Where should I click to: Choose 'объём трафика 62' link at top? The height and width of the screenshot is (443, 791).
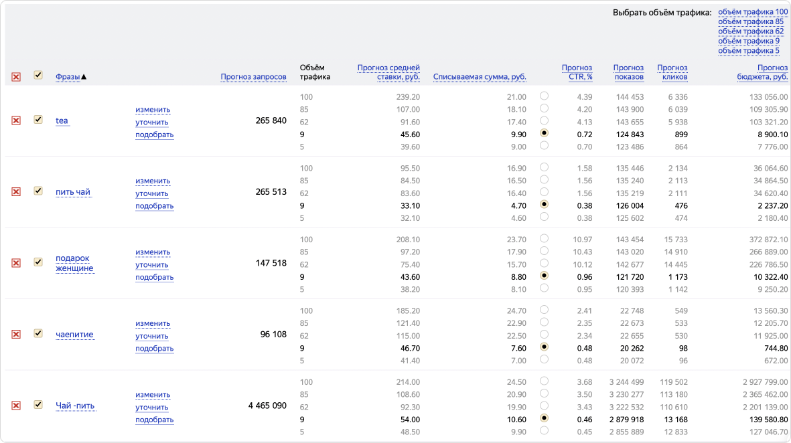click(x=750, y=31)
